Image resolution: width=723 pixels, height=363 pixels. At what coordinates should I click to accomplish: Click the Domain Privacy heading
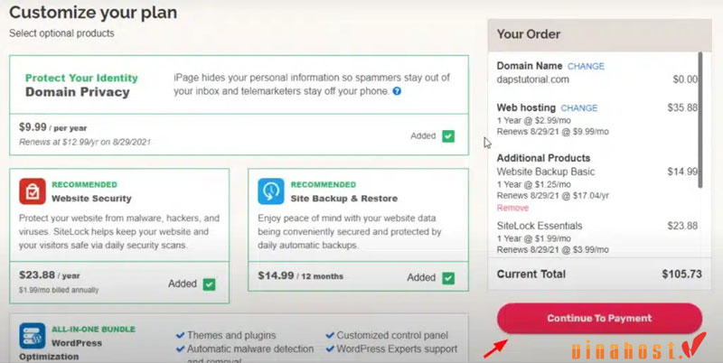[77, 92]
